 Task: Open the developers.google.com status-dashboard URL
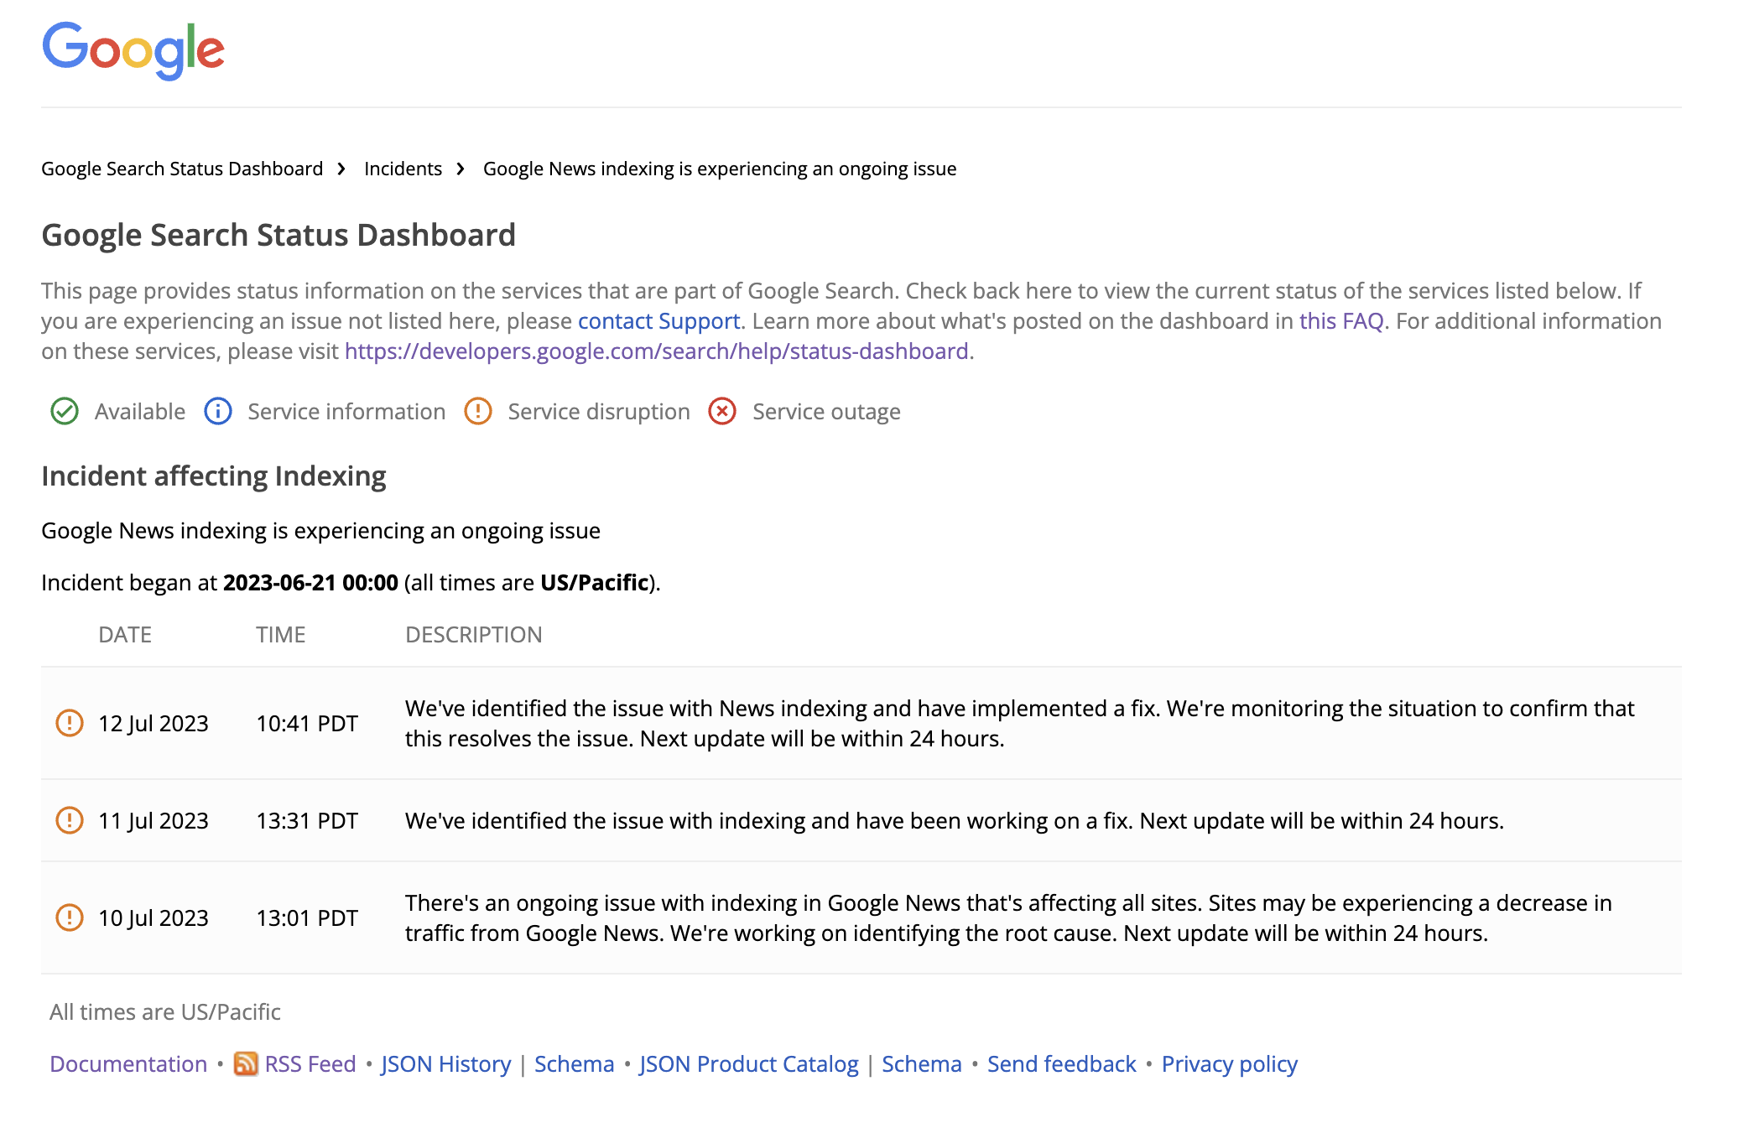click(x=657, y=351)
